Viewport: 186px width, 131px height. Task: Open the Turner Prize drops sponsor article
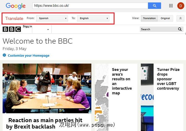[168, 79]
